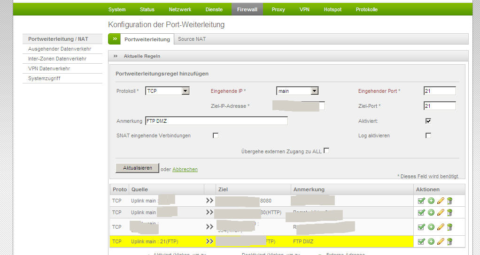This screenshot has width=480, height=255.
Task: Collapse the Aktuelle Regeln section
Action: (116, 56)
